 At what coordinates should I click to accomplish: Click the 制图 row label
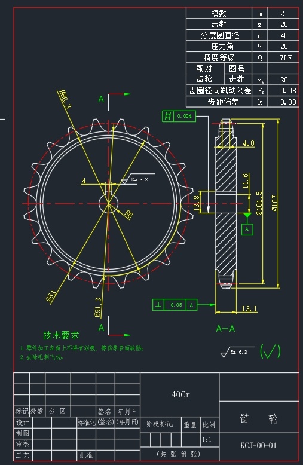[23, 433]
